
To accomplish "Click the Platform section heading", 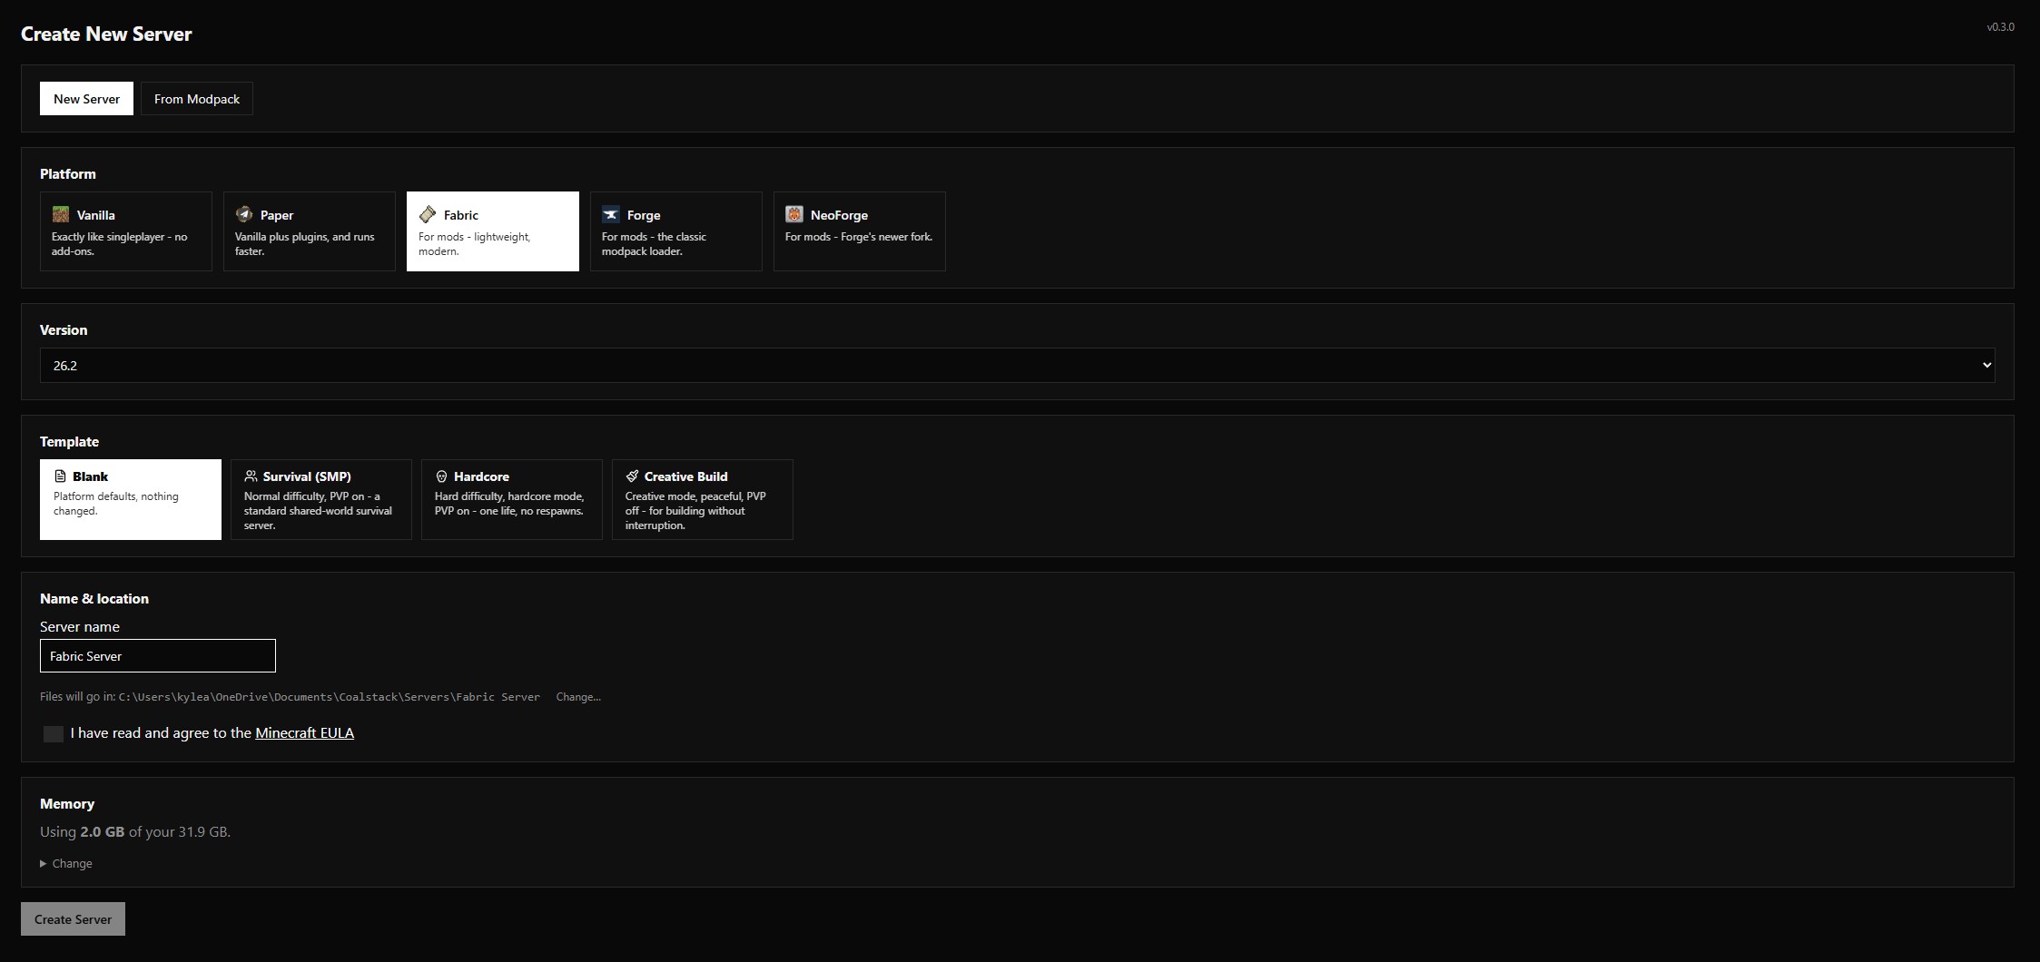I will click(68, 173).
